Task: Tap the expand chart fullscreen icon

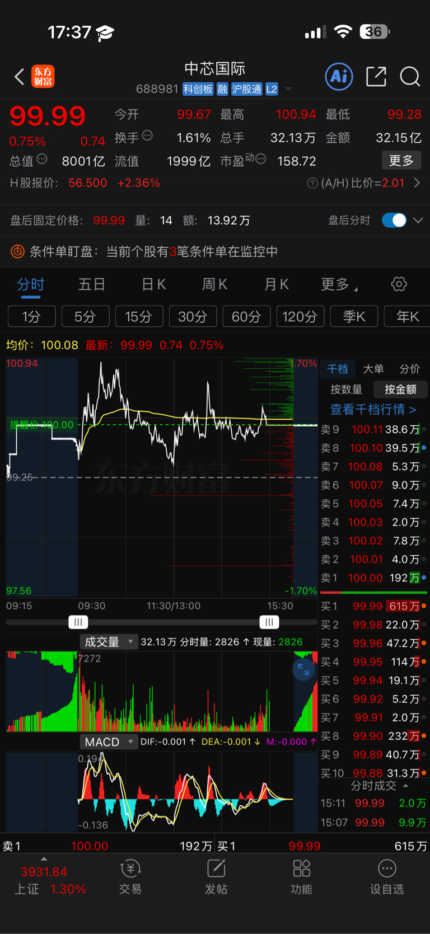Action: point(303,669)
